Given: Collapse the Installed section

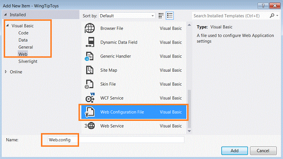Looking at the screenshot, I should click(6, 15).
